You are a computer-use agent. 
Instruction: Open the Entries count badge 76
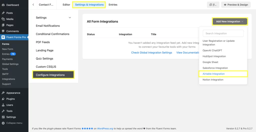(x=13, y=54)
